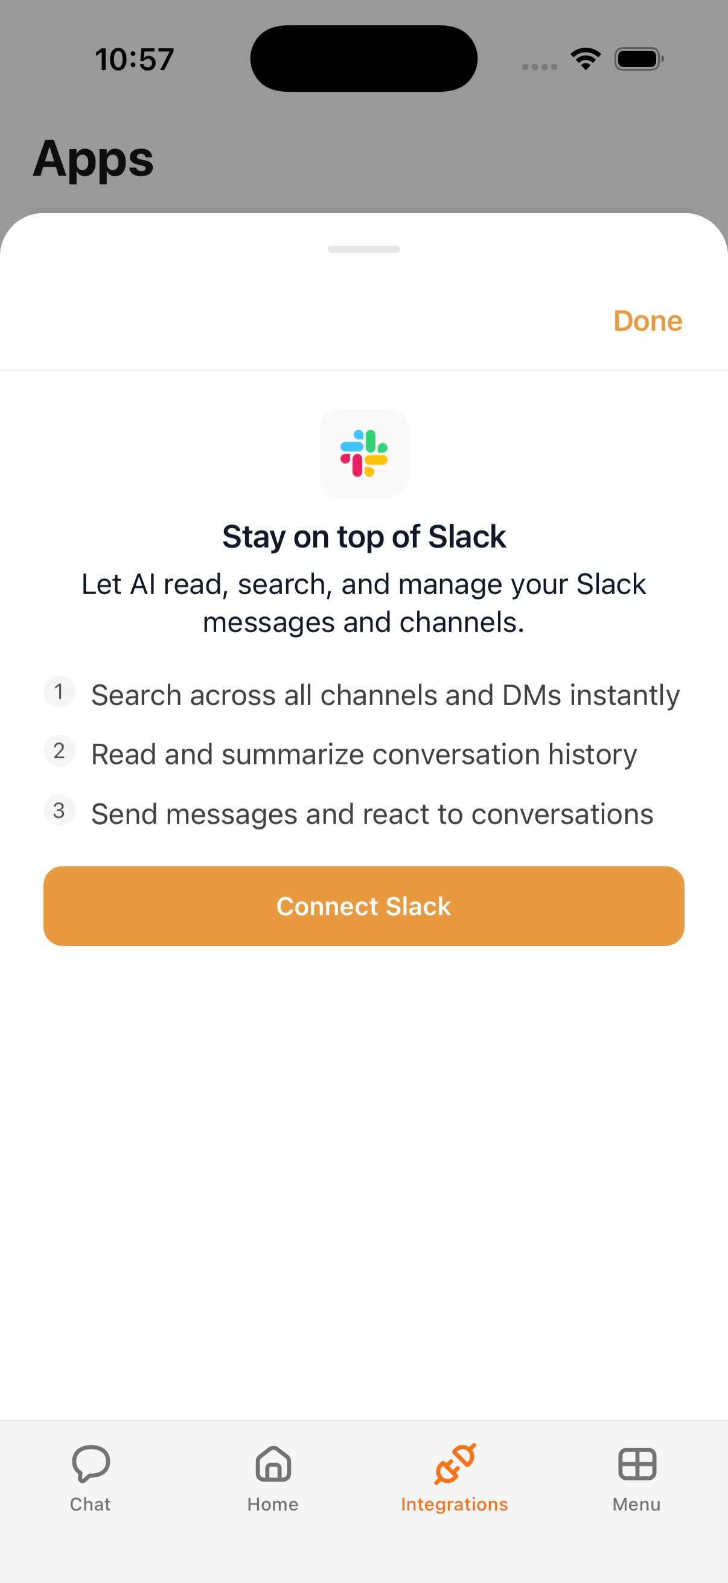Tap the sheet drag handle
Image resolution: width=728 pixels, height=1583 pixels.
coord(363,249)
